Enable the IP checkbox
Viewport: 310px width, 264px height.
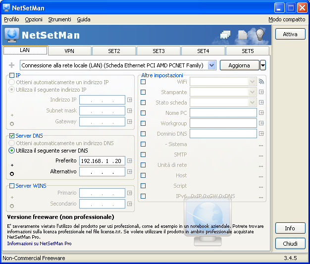point(12,75)
